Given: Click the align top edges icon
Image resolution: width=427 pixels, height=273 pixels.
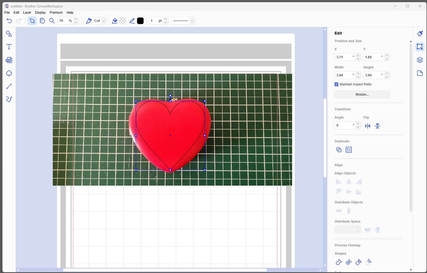Looking at the screenshot, I should [x=339, y=192].
